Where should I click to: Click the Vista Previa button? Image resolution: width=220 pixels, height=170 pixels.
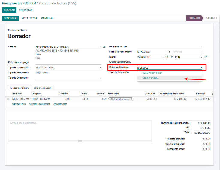(29, 18)
